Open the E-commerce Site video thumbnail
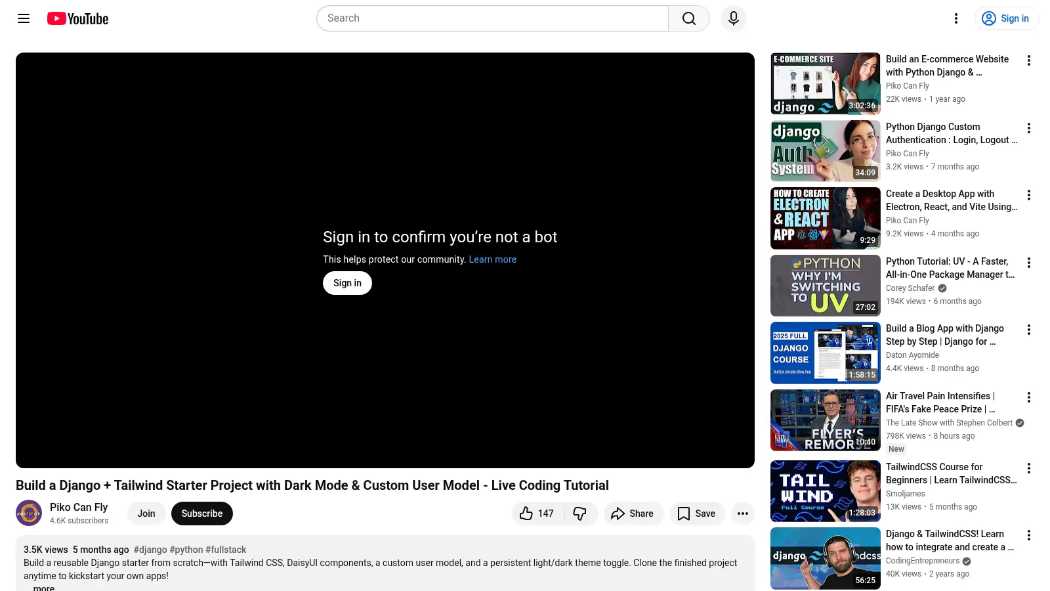The image size is (1050, 591). click(826, 83)
